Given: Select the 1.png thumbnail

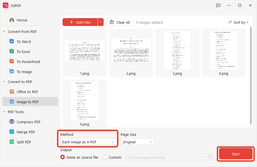Looking at the screenshot, I should pyautogui.click(x=85, y=53).
